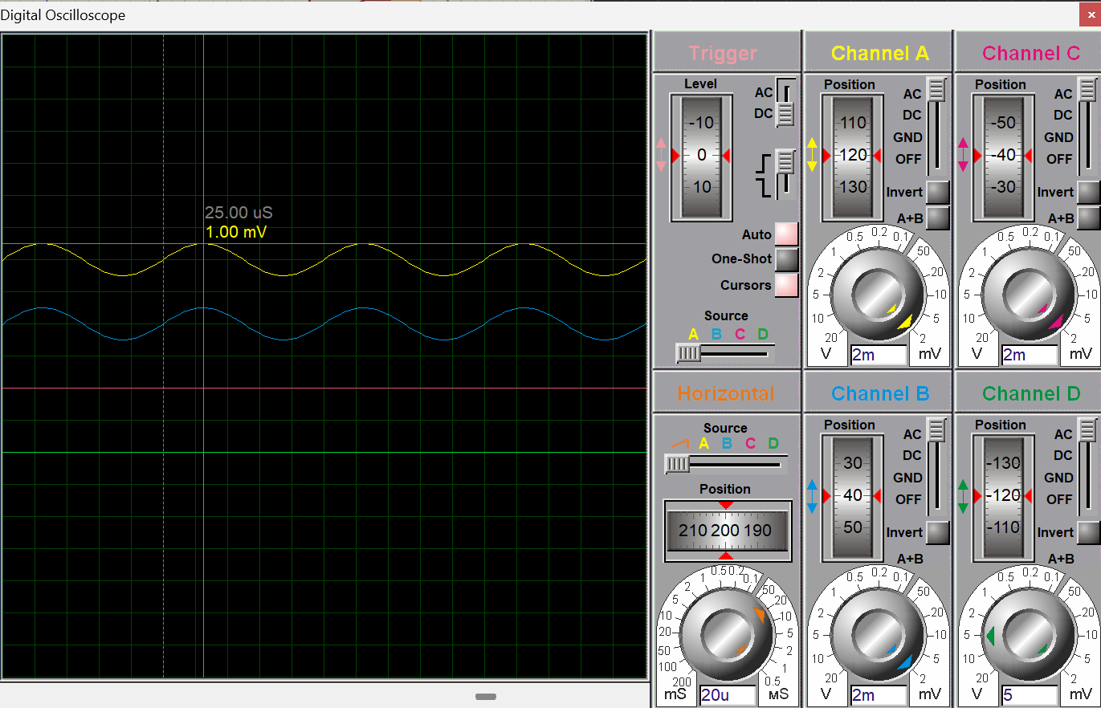Click the Trigger panel header

pyautogui.click(x=728, y=54)
